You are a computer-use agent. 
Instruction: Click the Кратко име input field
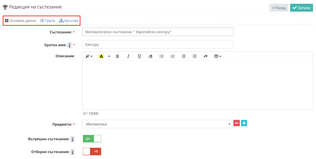pyautogui.click(x=157, y=45)
